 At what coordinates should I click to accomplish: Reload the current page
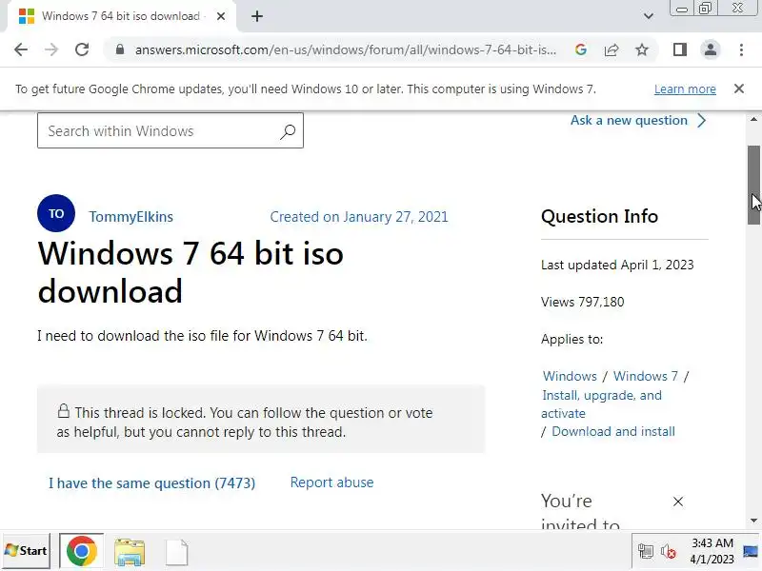(x=82, y=49)
